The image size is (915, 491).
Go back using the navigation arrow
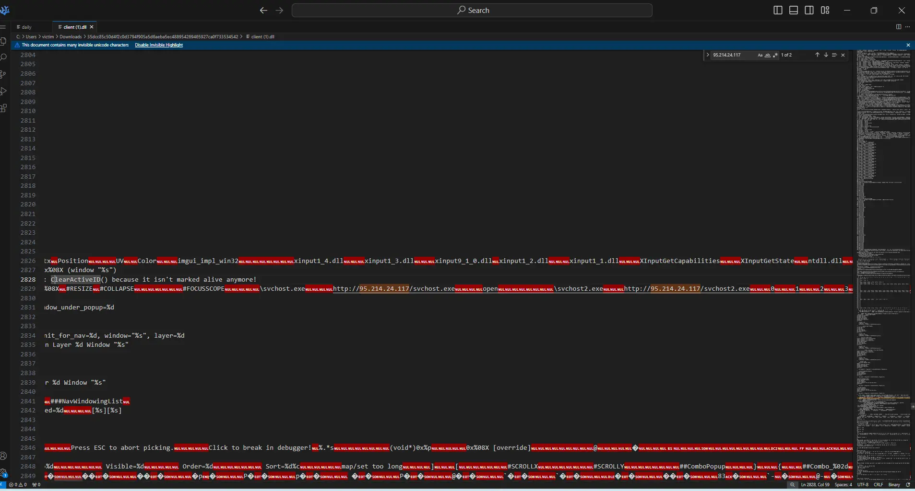pos(263,10)
